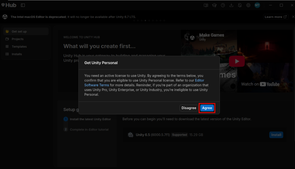Click Watch on YouTube label
This screenshot has width=295, height=169.
click(260, 84)
